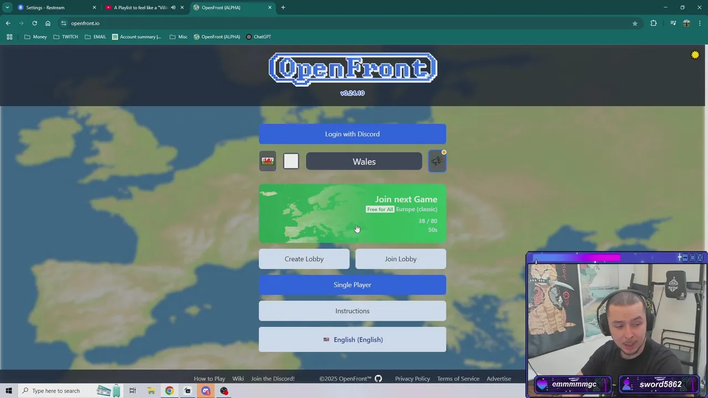Edit the Wales username field
708x398 pixels.
[x=364, y=161]
